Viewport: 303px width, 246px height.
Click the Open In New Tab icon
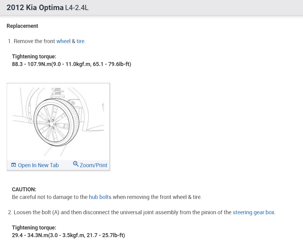[x=13, y=165]
